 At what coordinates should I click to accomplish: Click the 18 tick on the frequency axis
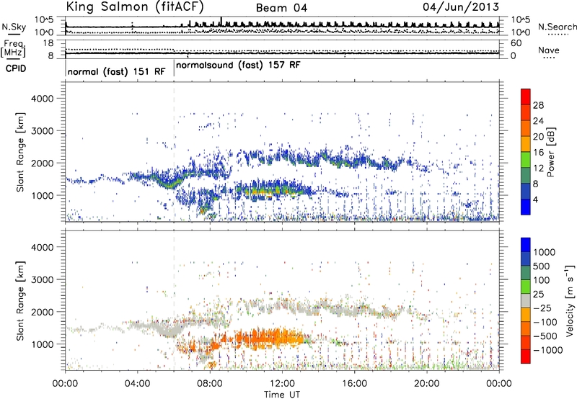pyautogui.click(x=48, y=43)
